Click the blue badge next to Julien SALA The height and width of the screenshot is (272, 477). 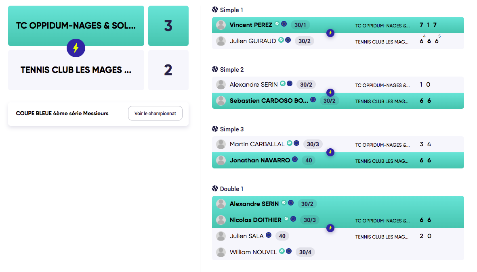268,235
